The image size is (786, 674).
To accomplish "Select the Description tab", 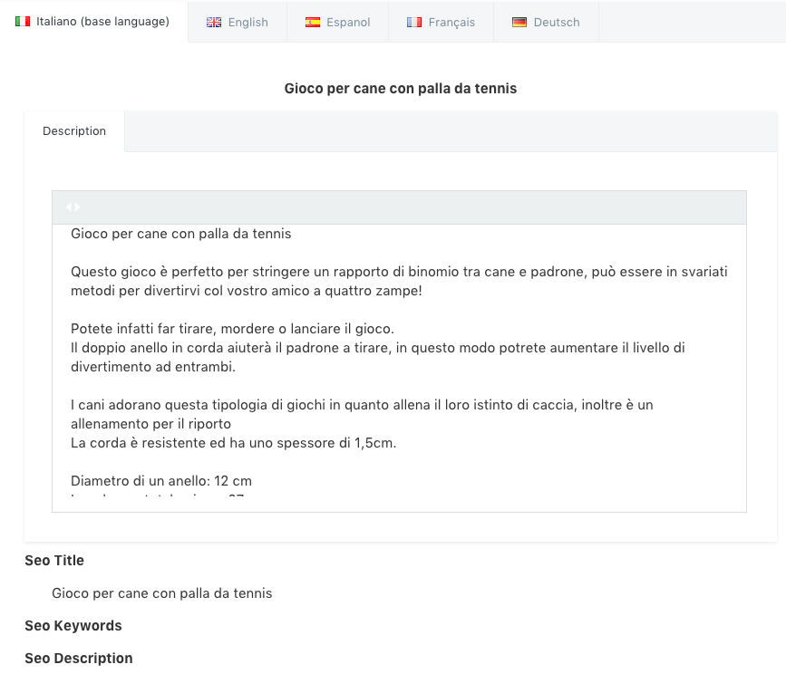I will pyautogui.click(x=74, y=131).
